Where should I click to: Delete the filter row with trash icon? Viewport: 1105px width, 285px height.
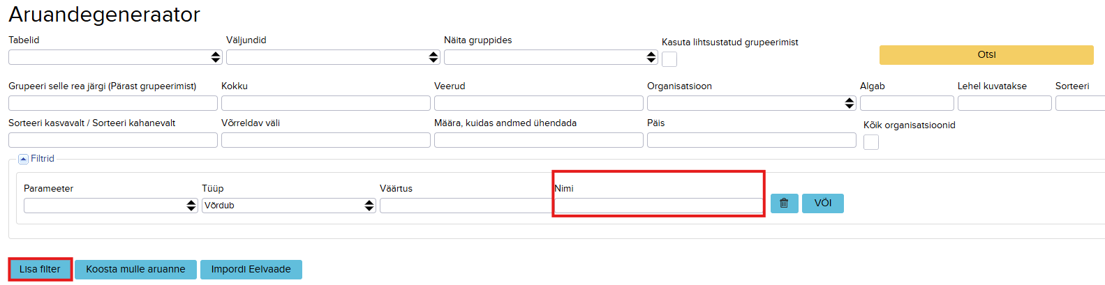tap(784, 203)
